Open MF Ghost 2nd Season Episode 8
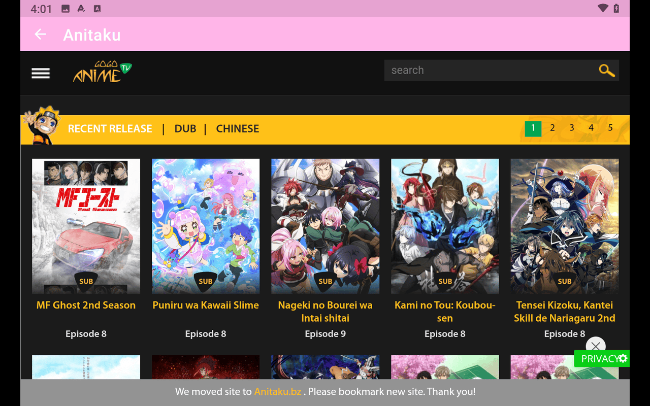 [x=86, y=226]
